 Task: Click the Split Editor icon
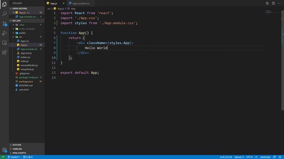(273, 3)
